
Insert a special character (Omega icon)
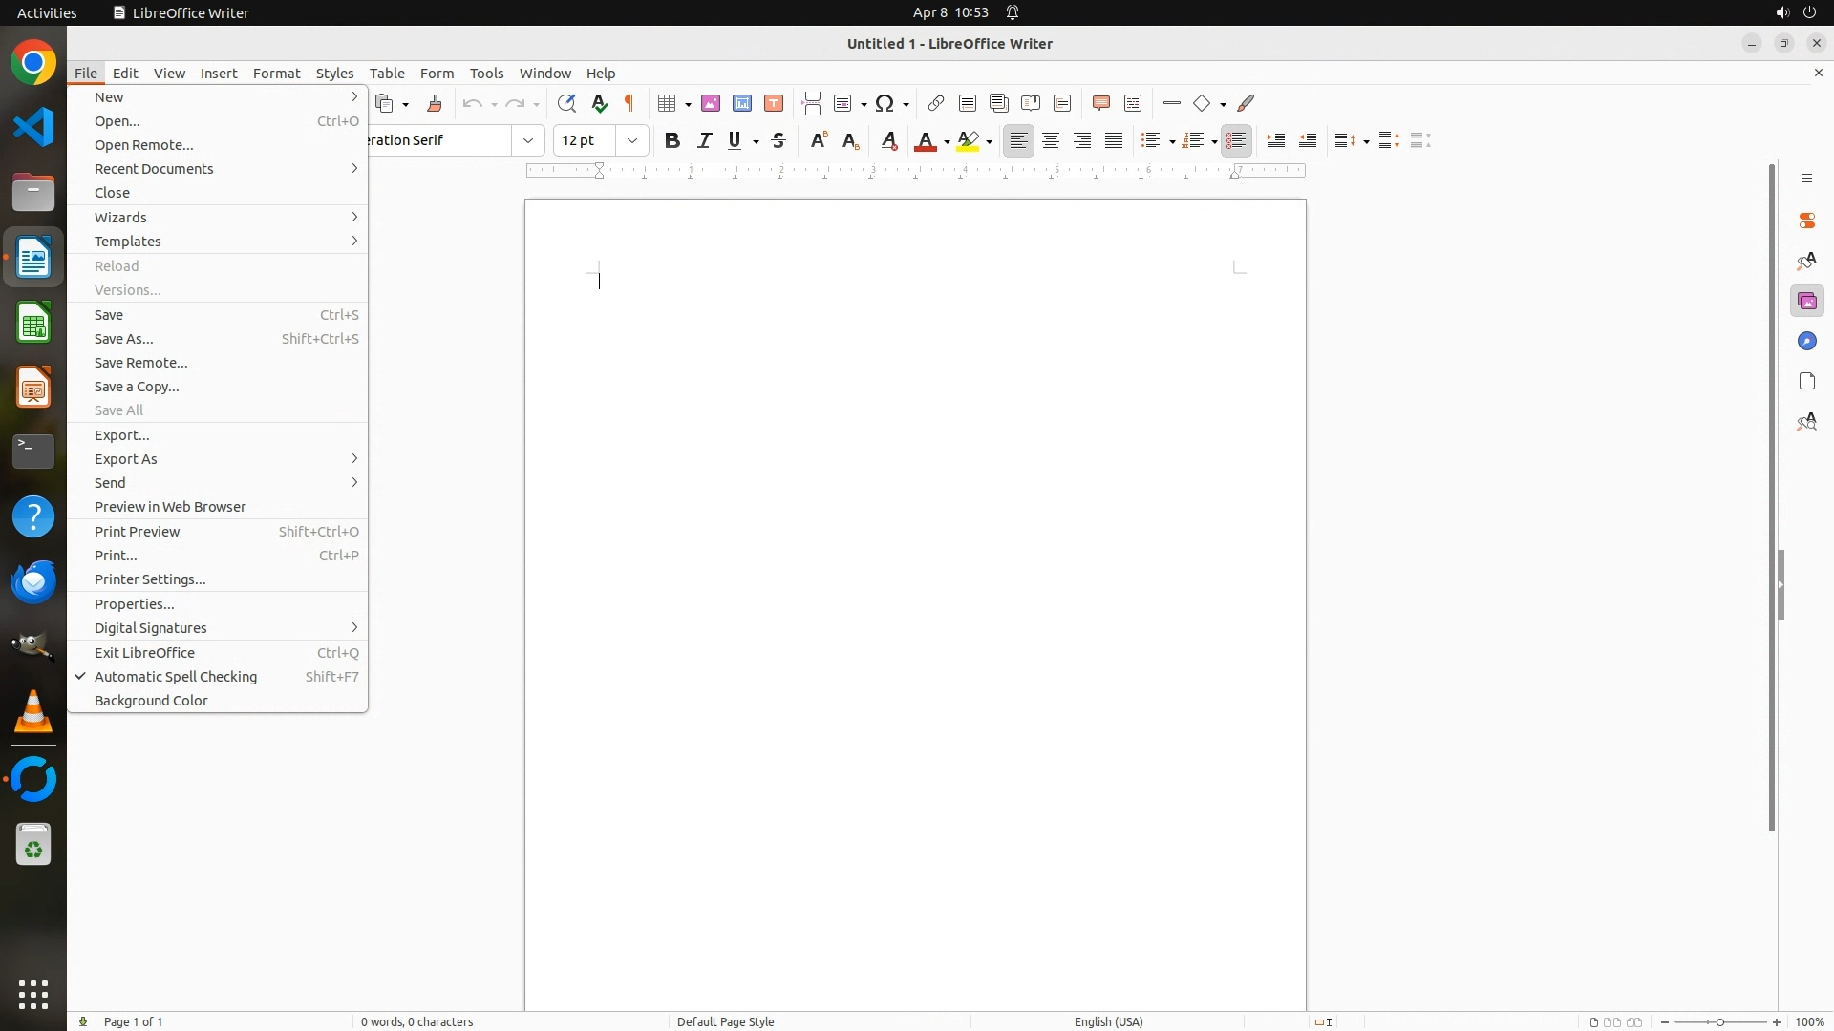[x=885, y=103]
